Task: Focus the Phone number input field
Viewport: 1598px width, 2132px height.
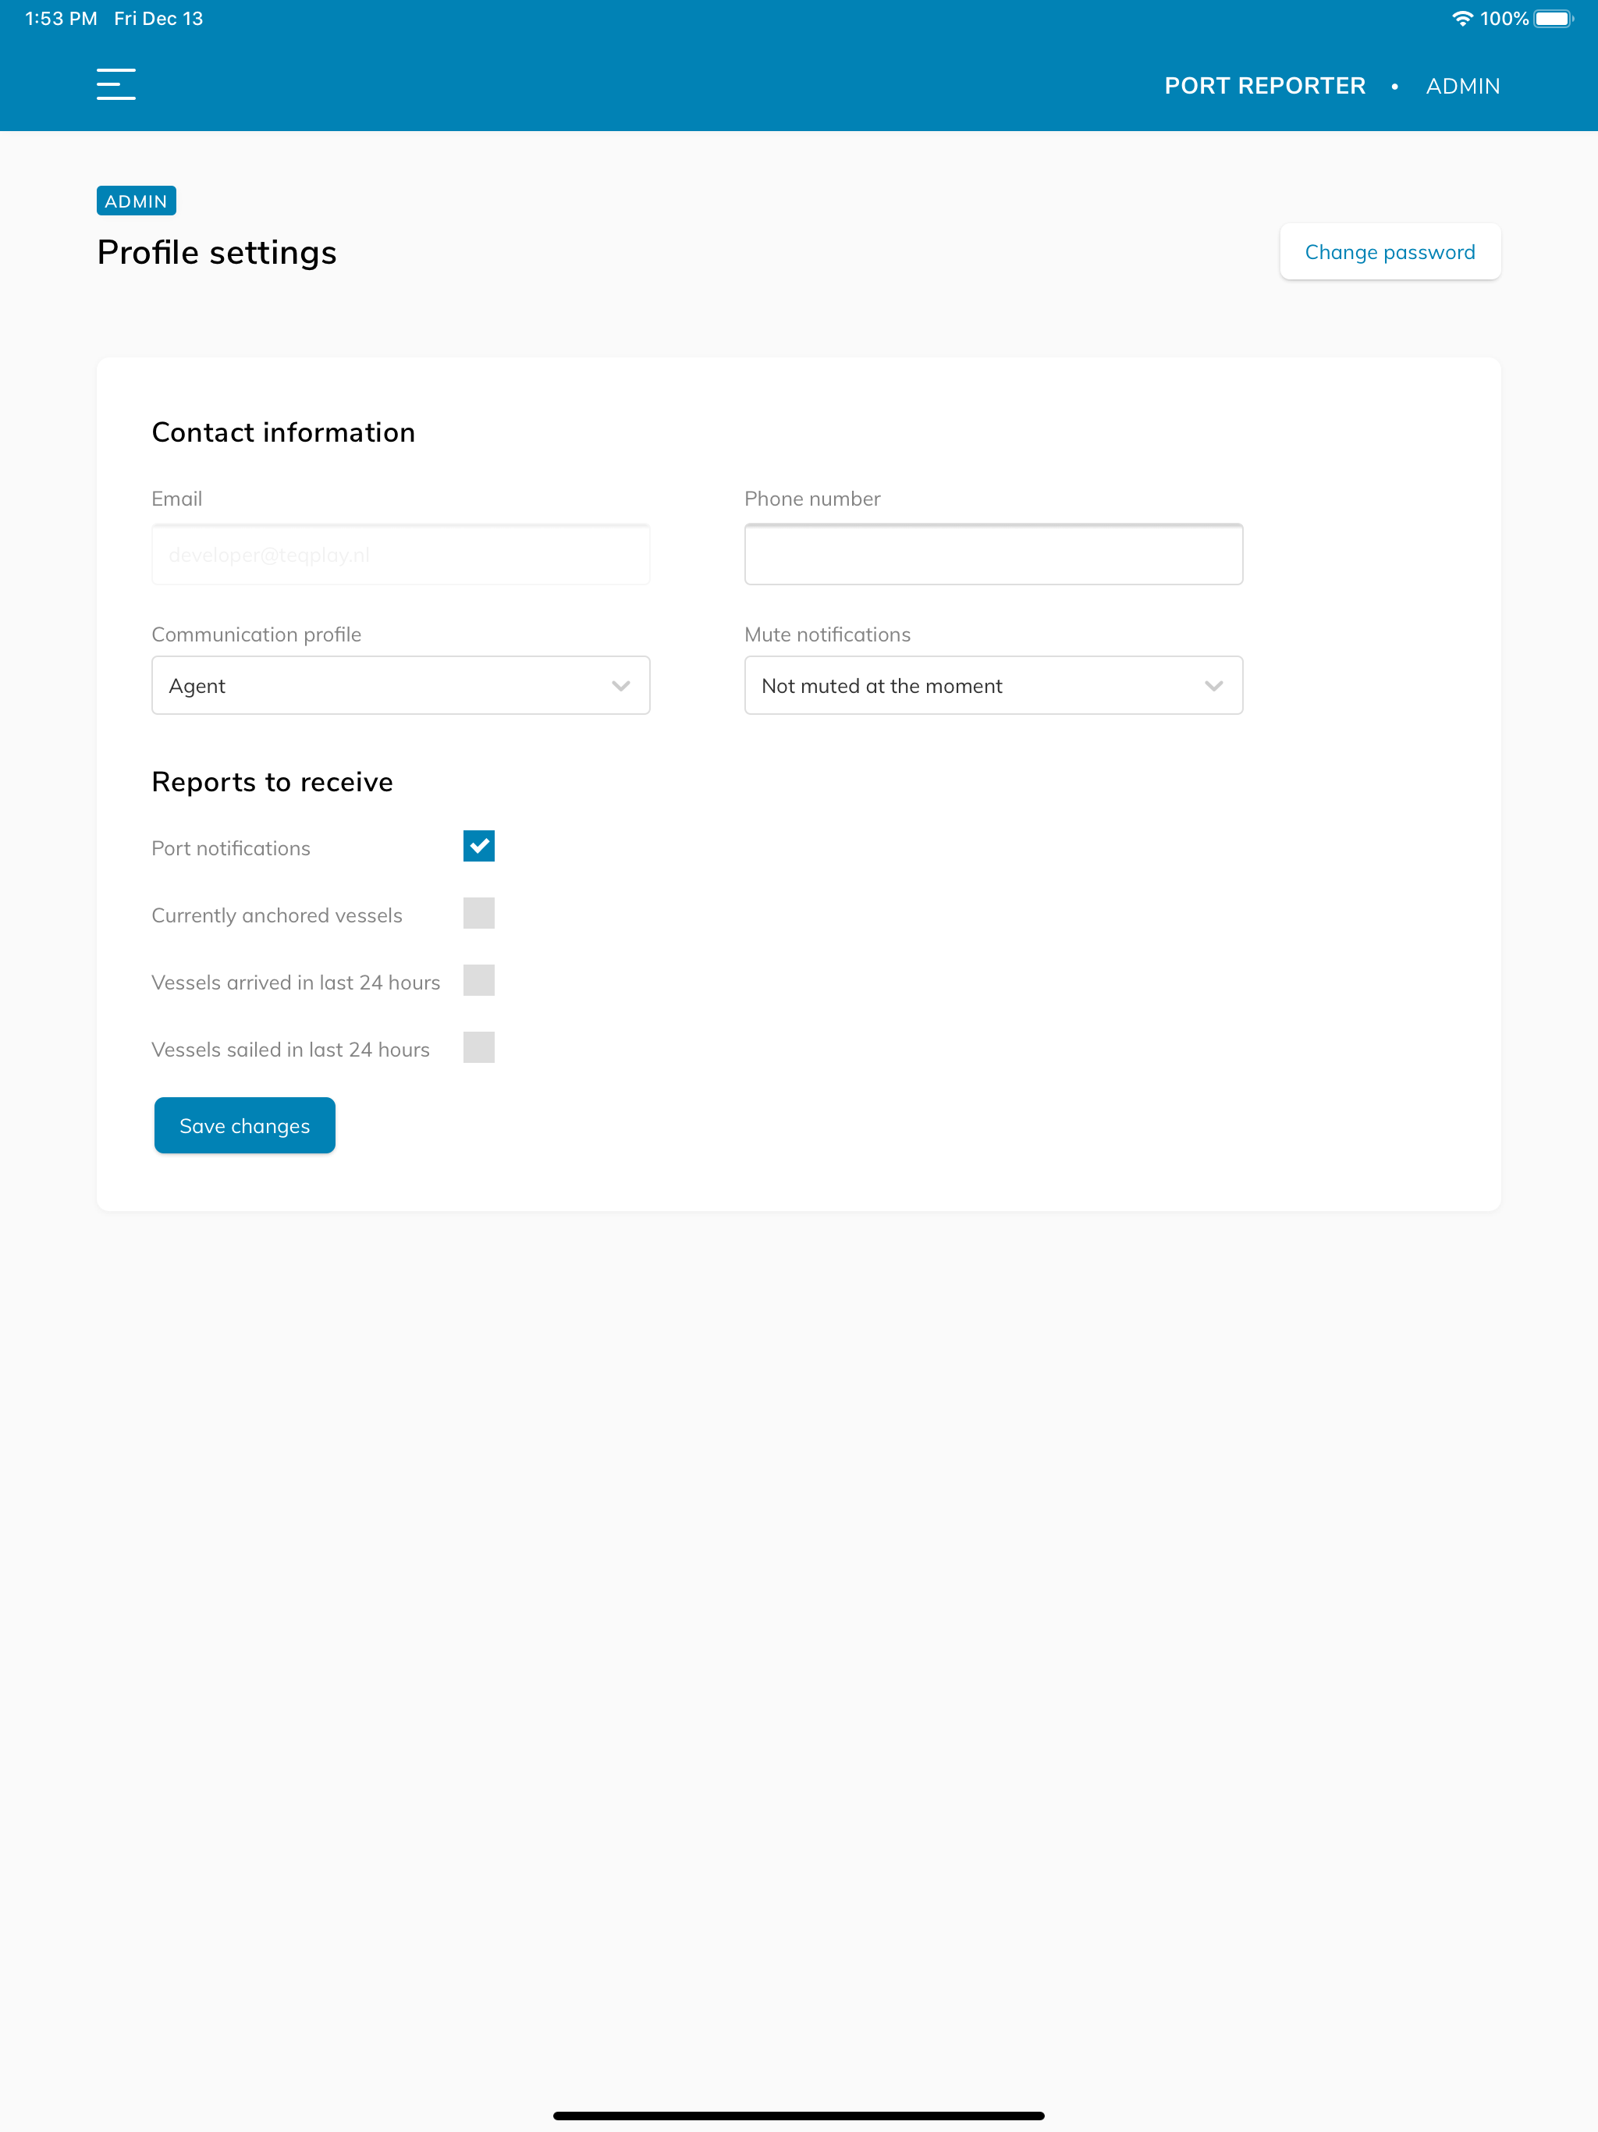Action: tap(994, 554)
